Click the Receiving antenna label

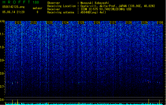point(61,12)
